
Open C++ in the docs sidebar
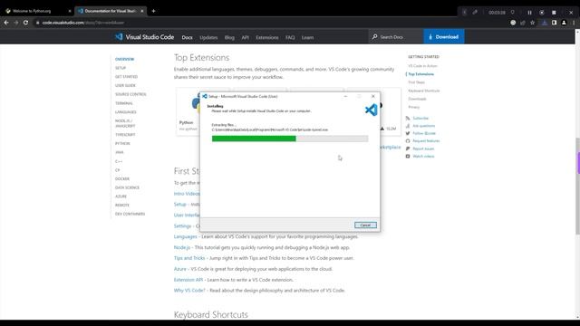pos(119,161)
